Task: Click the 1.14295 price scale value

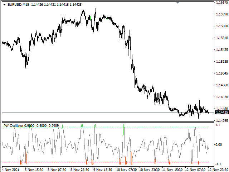Action: [x=222, y=121]
